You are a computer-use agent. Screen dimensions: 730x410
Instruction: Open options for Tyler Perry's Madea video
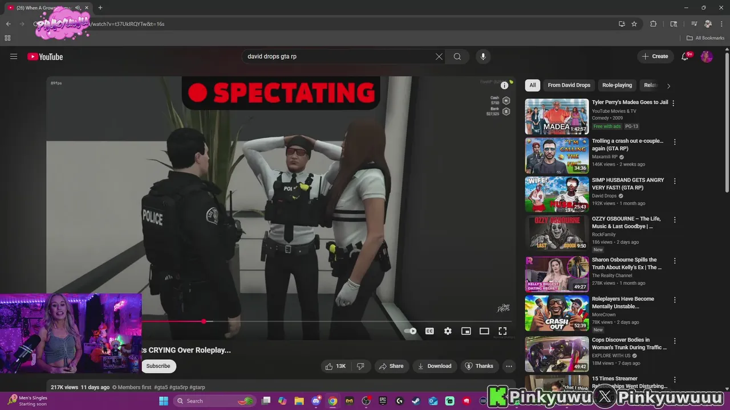coord(674,103)
